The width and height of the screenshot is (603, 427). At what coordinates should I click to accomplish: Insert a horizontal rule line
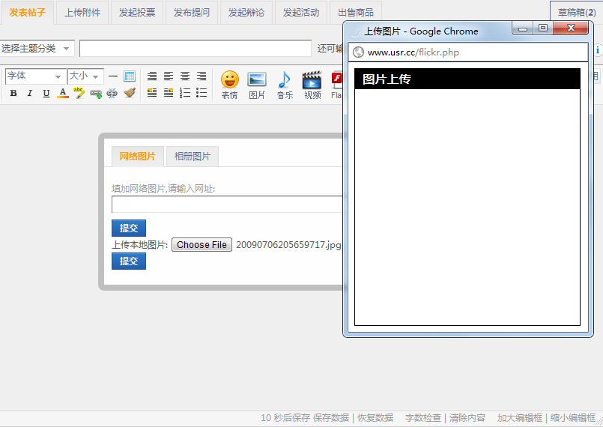[112, 76]
